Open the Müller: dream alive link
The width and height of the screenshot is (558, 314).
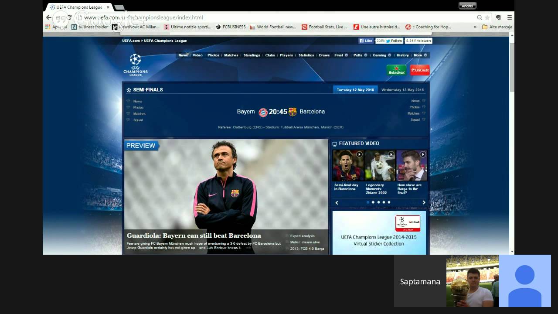tap(305, 242)
